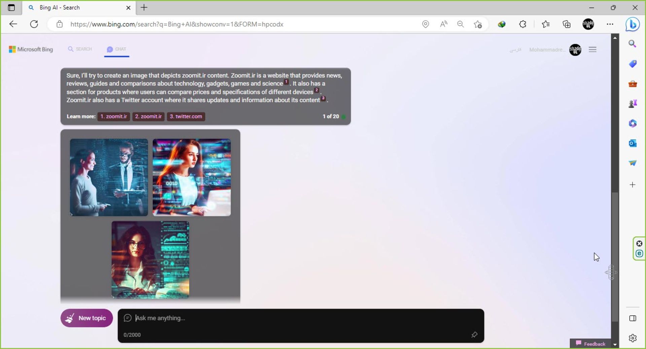The image size is (646, 349).
Task: Open the Shopping tag sidebar icon
Action: coord(633,64)
